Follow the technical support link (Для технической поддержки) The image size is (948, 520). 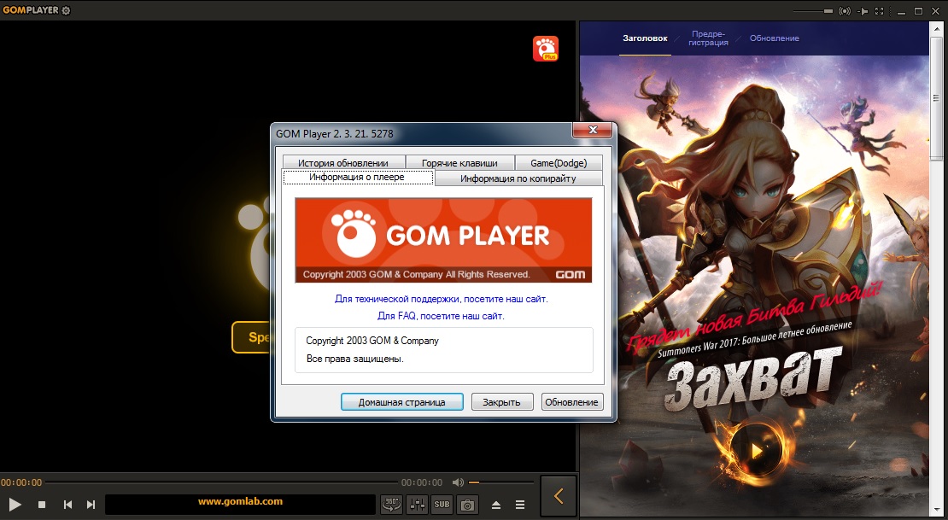[x=442, y=299]
